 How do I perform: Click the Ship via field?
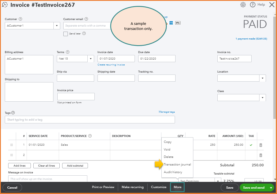pyautogui.click(x=75, y=78)
